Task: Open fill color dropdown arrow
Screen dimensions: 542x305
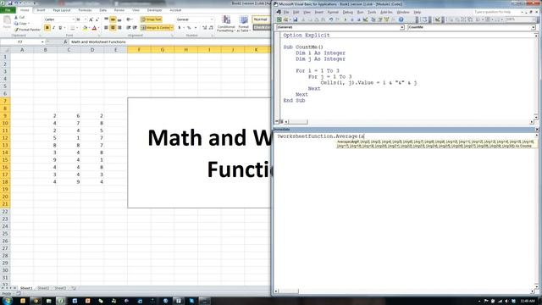Action: coord(89,28)
